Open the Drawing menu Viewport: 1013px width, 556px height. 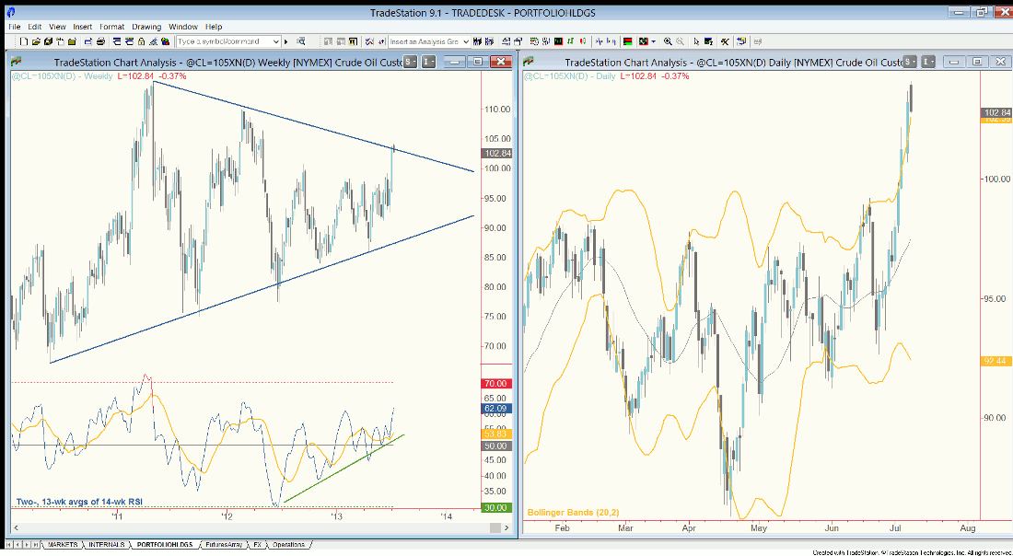(x=146, y=27)
